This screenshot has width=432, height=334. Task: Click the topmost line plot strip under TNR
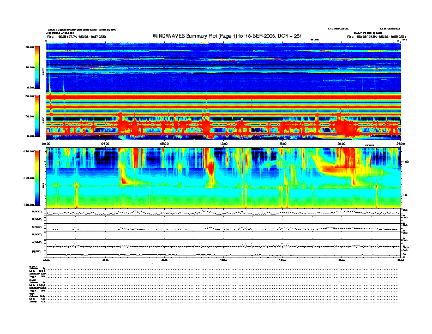(223, 212)
